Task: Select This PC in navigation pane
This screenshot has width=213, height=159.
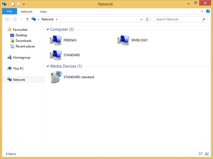Action: [18, 69]
